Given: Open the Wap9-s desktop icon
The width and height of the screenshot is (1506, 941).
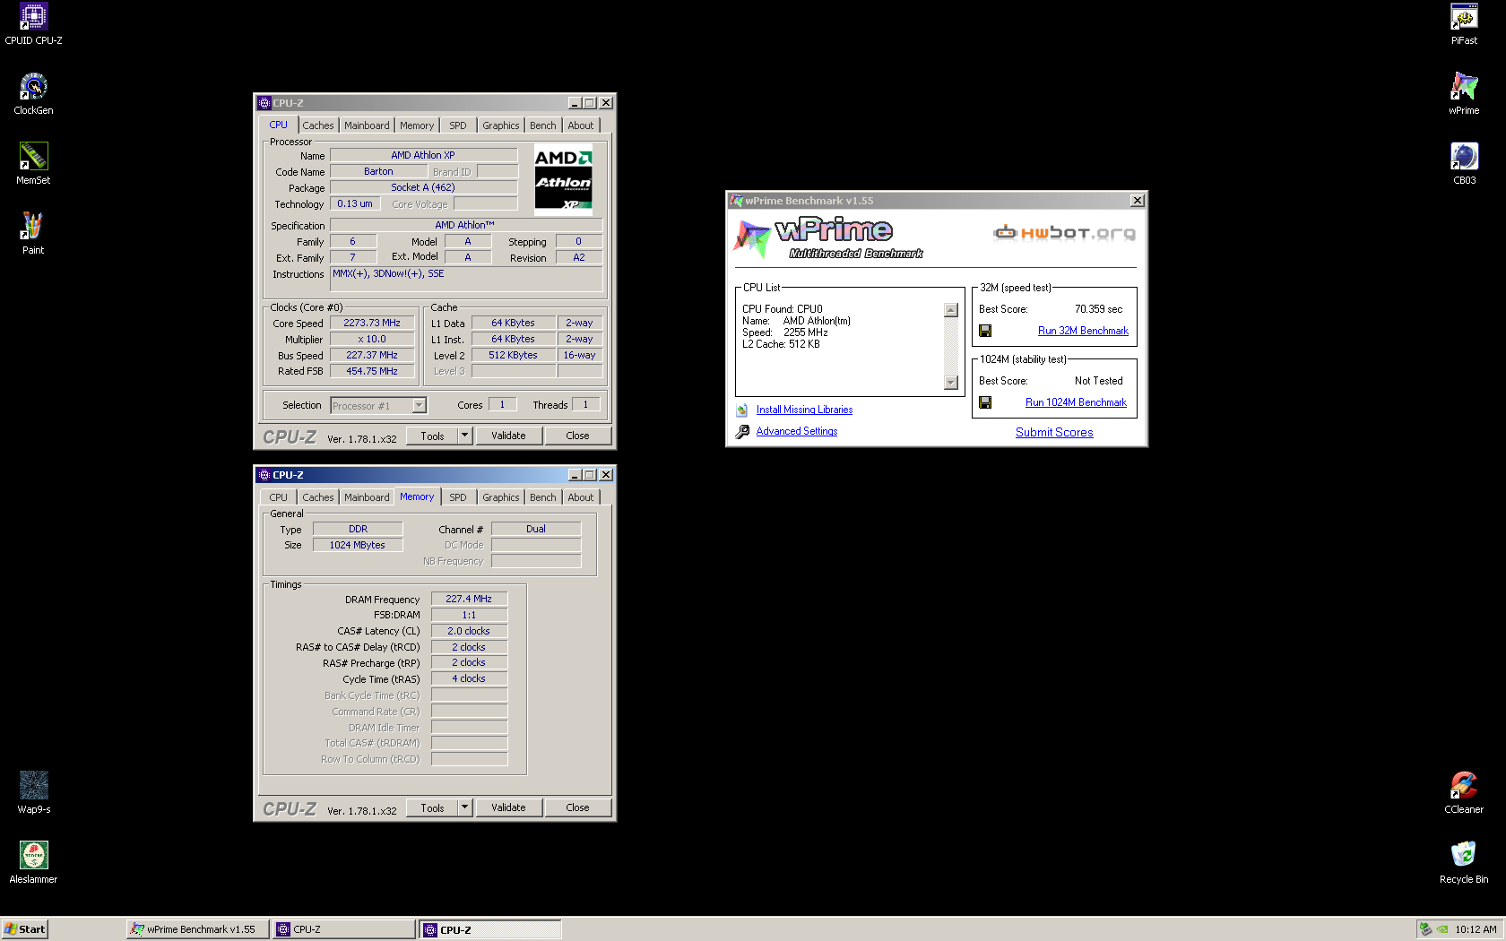Looking at the screenshot, I should [33, 793].
